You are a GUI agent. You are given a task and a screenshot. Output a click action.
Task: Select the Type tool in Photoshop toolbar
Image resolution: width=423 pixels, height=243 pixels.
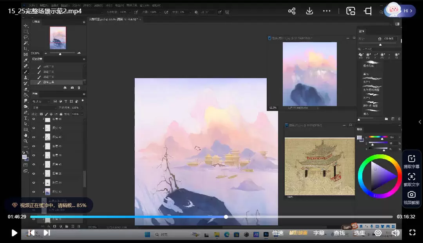tap(26, 118)
